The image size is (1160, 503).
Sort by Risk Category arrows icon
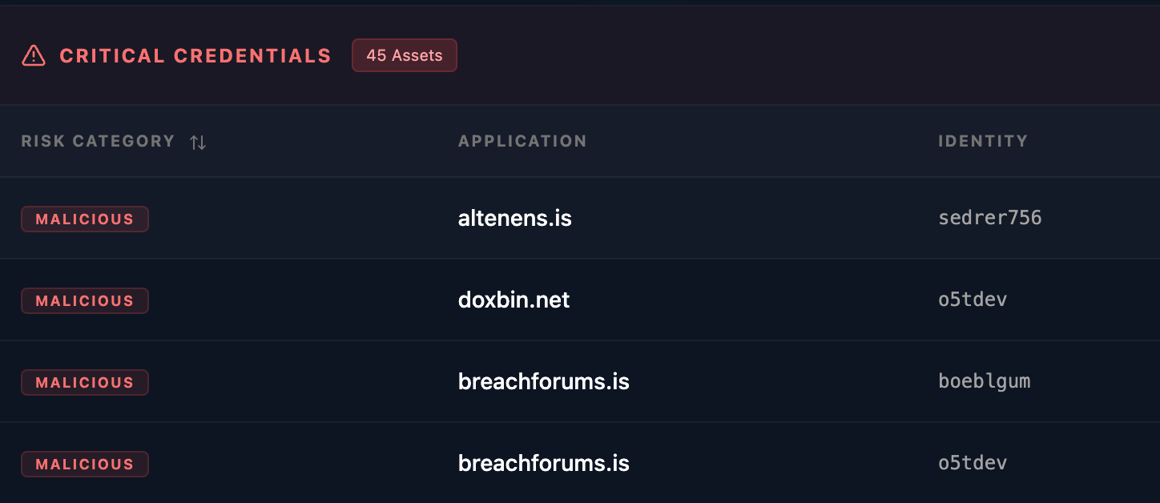[198, 143]
